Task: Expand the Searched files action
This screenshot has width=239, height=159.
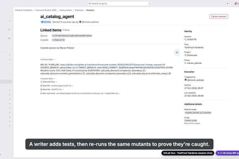Action: (x=49, y=82)
